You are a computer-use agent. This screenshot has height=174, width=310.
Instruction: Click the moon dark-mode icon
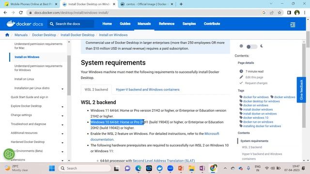262,46
